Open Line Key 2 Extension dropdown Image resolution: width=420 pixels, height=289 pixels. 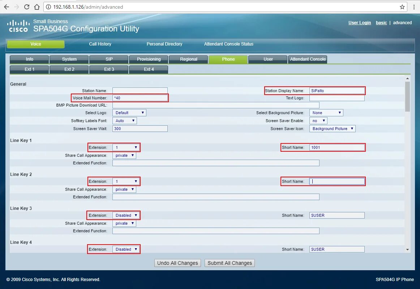126,181
